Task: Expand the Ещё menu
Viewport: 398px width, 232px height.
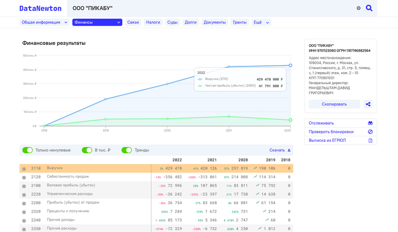Action: tap(261, 22)
